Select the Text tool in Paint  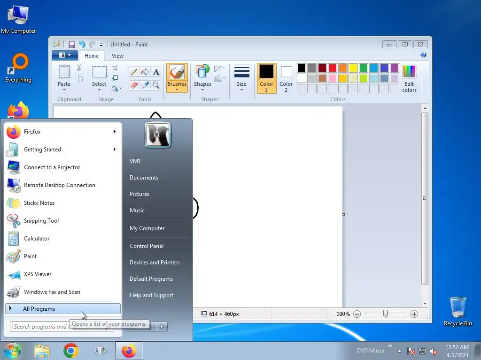click(156, 72)
